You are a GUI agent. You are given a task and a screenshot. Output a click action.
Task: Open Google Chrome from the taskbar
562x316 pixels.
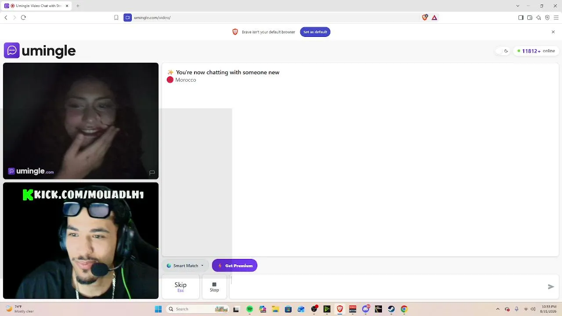click(x=404, y=309)
